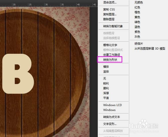
Task: Pick 紫色 layer color label
Action: [x=137, y=32]
